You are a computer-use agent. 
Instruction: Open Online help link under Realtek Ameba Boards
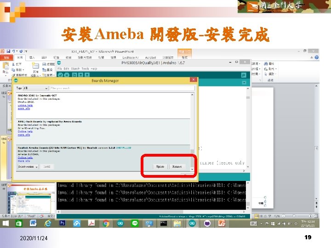[x=25, y=158]
